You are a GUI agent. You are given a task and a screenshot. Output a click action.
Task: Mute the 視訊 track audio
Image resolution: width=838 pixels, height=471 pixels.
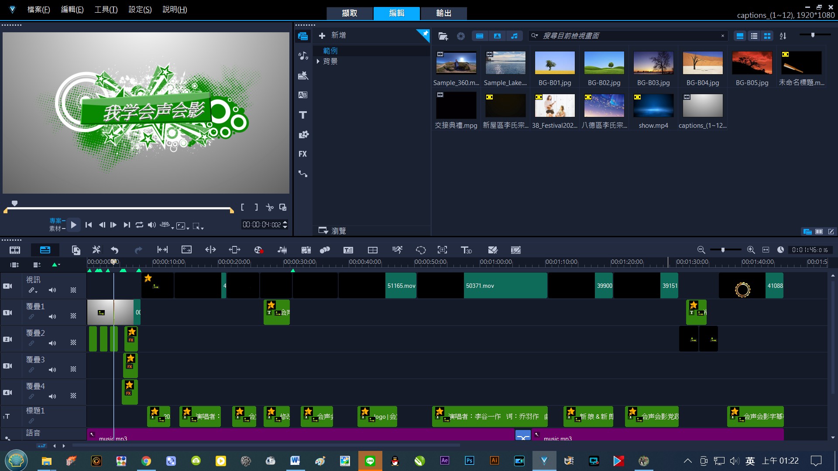pos(52,290)
